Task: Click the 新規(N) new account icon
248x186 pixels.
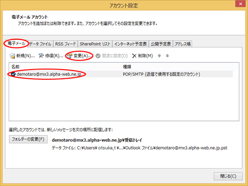Action: click(x=12, y=56)
